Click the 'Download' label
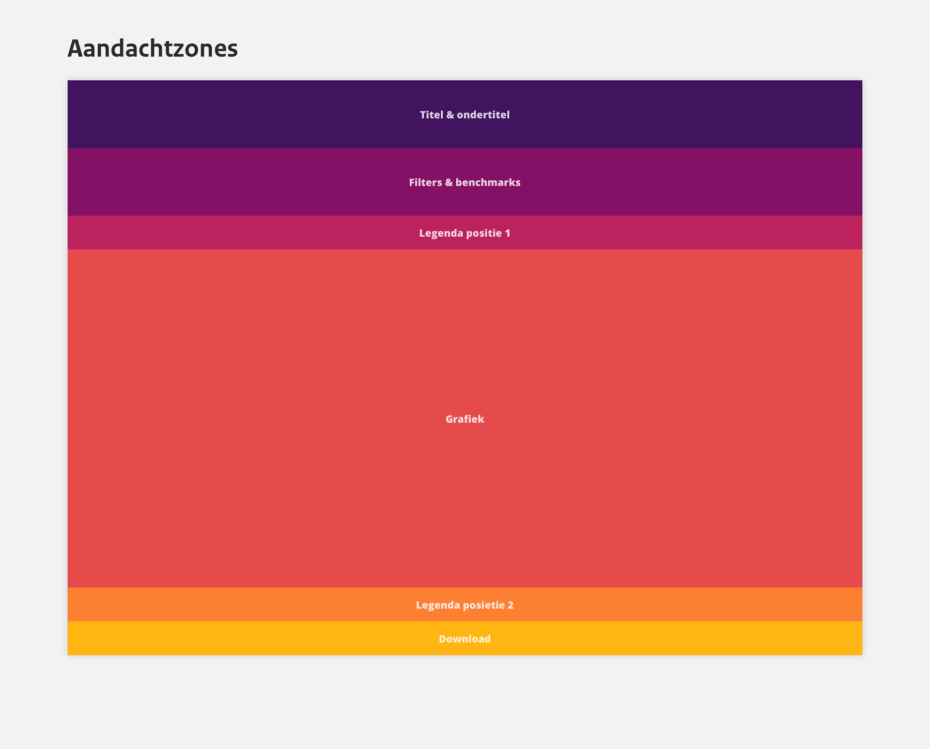 click(x=465, y=640)
